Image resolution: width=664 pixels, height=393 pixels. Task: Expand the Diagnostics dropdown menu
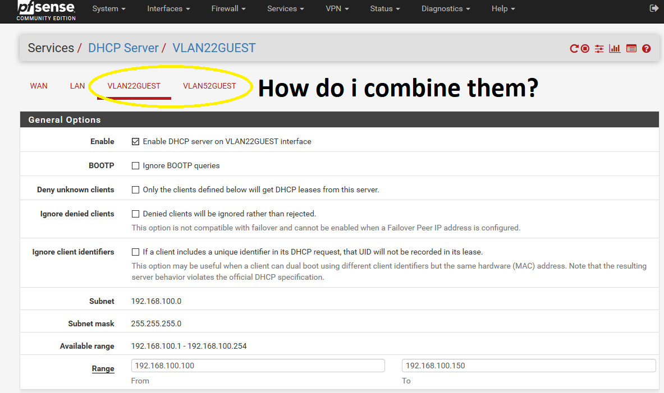coord(446,9)
